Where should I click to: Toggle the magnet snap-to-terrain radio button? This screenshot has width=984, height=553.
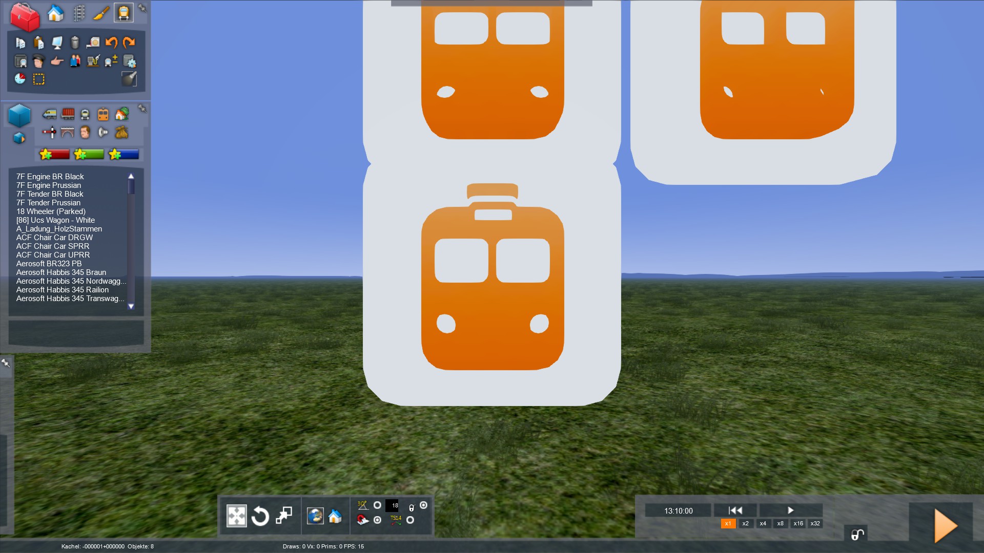point(377,520)
